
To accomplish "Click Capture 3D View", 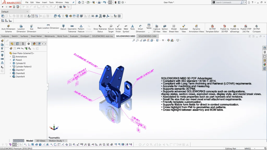I will click(157, 29).
